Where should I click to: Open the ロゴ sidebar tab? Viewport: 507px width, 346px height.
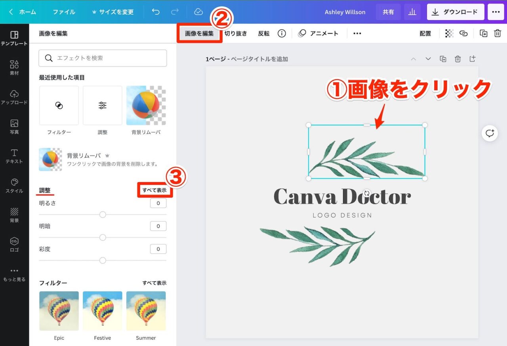[x=14, y=244]
